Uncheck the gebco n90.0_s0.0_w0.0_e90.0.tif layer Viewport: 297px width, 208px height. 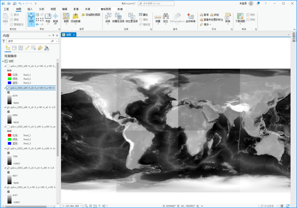[8, 168]
